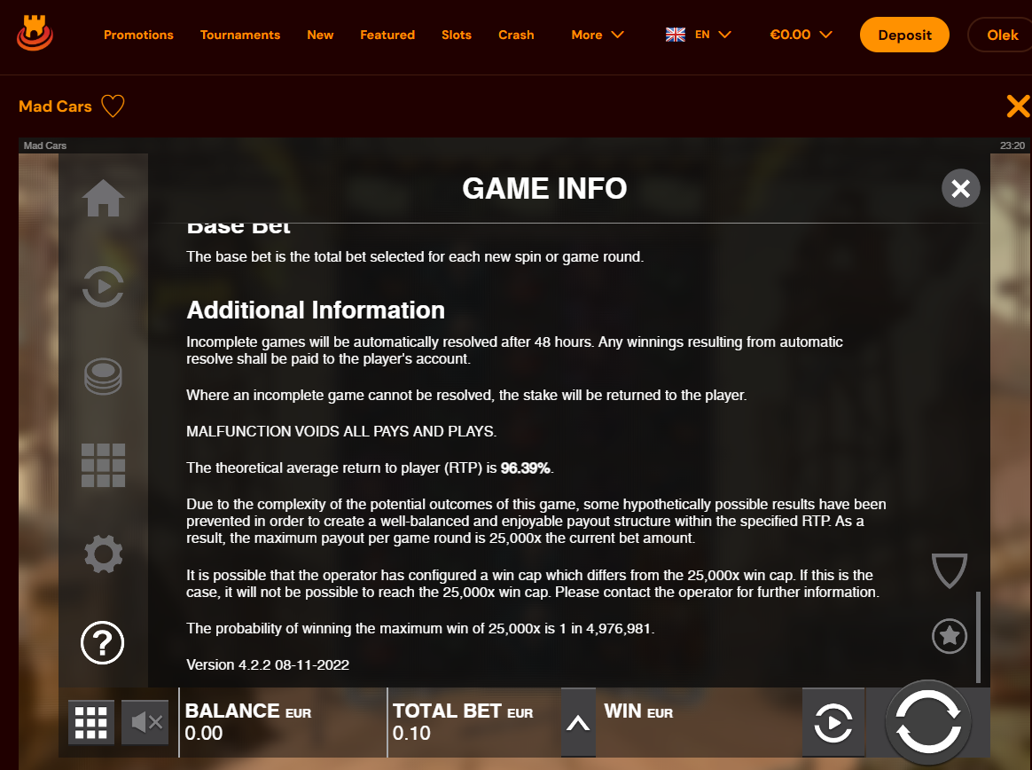This screenshot has height=770, width=1032.
Task: Click the game info scrollbar thumb
Action: coord(978,637)
